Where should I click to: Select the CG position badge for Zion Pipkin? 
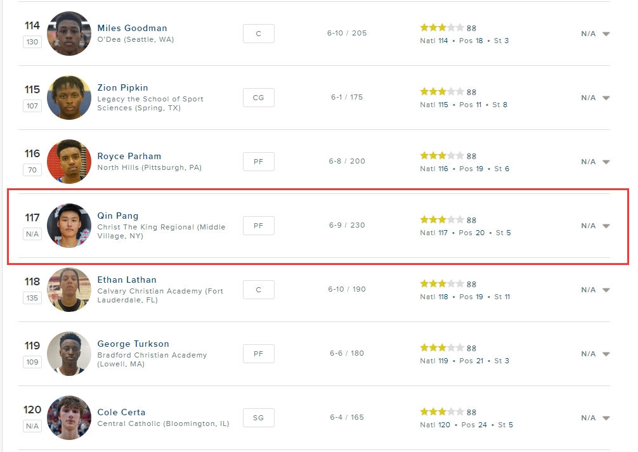pyautogui.click(x=258, y=98)
